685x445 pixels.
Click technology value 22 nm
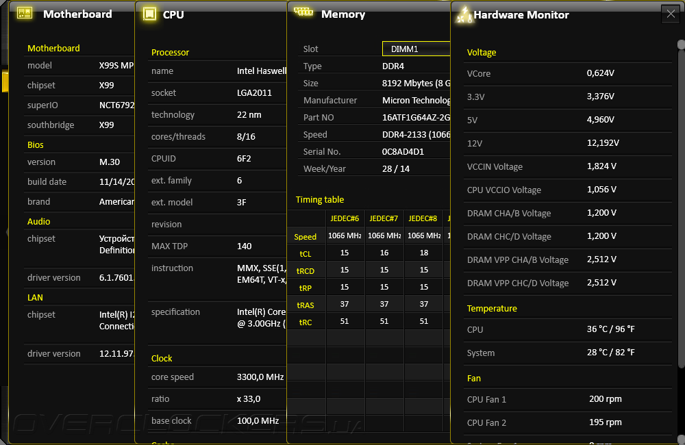tap(249, 114)
